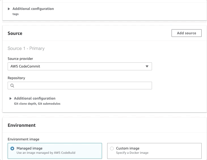Viewport: 207px width, 160px height.
Task: Click the Environment image label
Action: [24, 139]
